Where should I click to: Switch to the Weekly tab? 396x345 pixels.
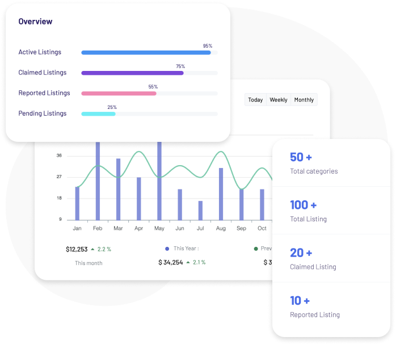278,100
